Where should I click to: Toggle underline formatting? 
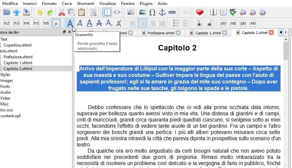tap(90, 23)
